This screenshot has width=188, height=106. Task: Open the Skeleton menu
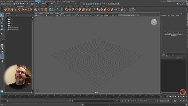coord(38,1)
